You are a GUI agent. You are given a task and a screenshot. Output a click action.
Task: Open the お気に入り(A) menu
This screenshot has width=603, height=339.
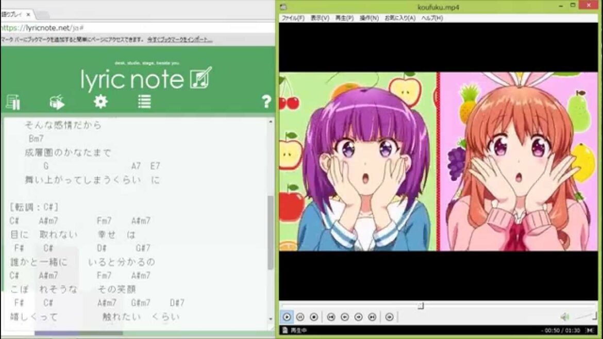(x=400, y=18)
